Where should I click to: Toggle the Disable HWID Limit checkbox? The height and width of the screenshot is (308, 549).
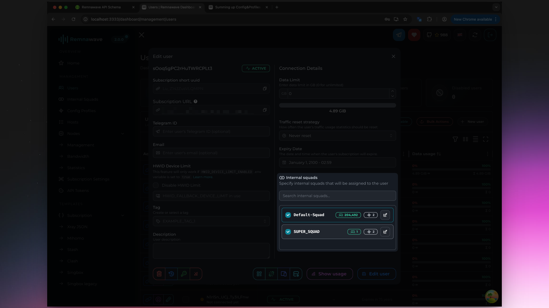point(156,185)
